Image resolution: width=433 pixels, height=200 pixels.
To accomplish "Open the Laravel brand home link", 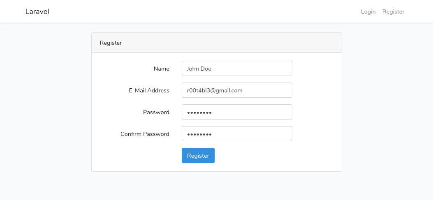I will coord(37,11).
